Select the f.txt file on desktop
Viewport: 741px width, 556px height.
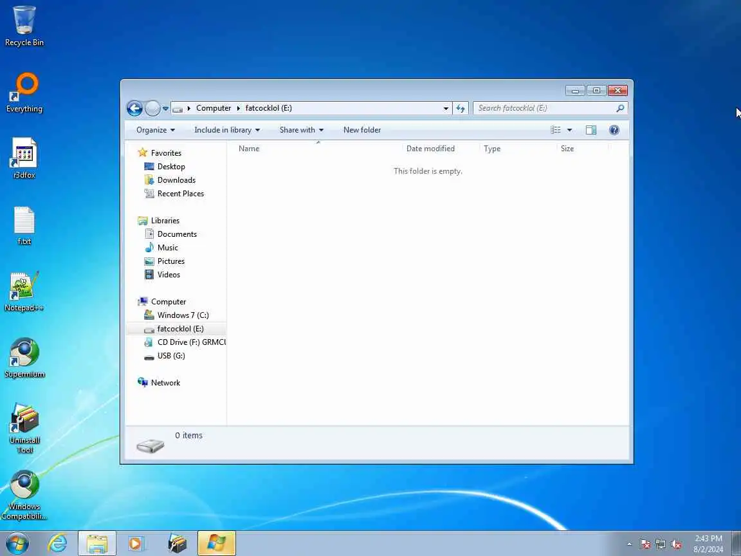[24, 225]
